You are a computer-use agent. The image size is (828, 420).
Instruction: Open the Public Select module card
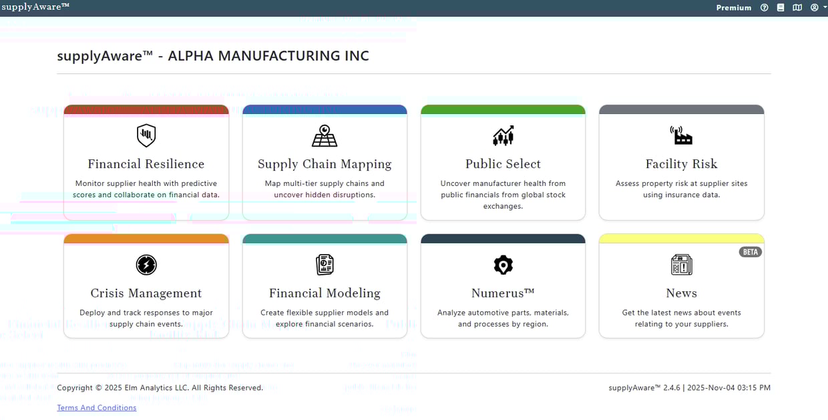[x=503, y=163]
